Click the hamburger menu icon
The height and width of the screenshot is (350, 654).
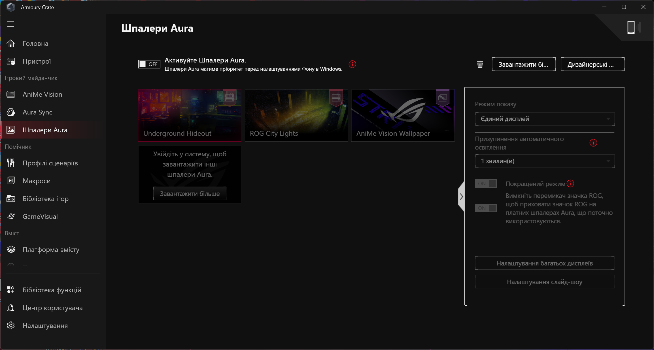11,24
